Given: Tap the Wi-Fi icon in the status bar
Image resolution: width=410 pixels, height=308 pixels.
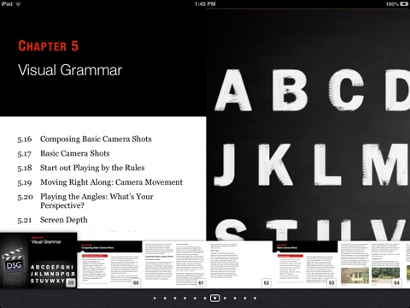Looking at the screenshot, I should (x=18, y=3).
